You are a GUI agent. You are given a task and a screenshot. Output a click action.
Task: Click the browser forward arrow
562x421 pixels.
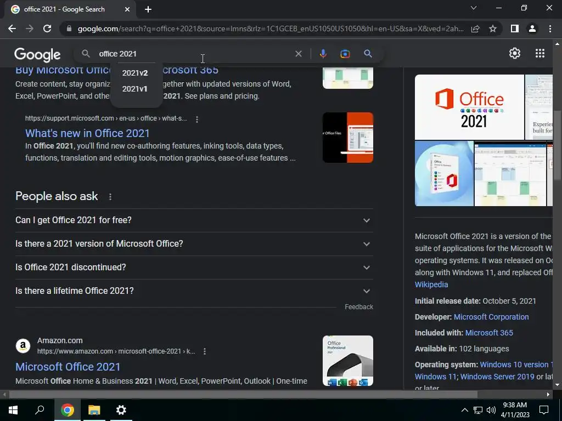(x=30, y=29)
